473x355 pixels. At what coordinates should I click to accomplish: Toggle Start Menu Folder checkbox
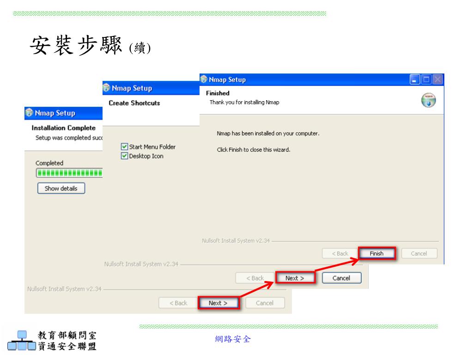point(124,147)
